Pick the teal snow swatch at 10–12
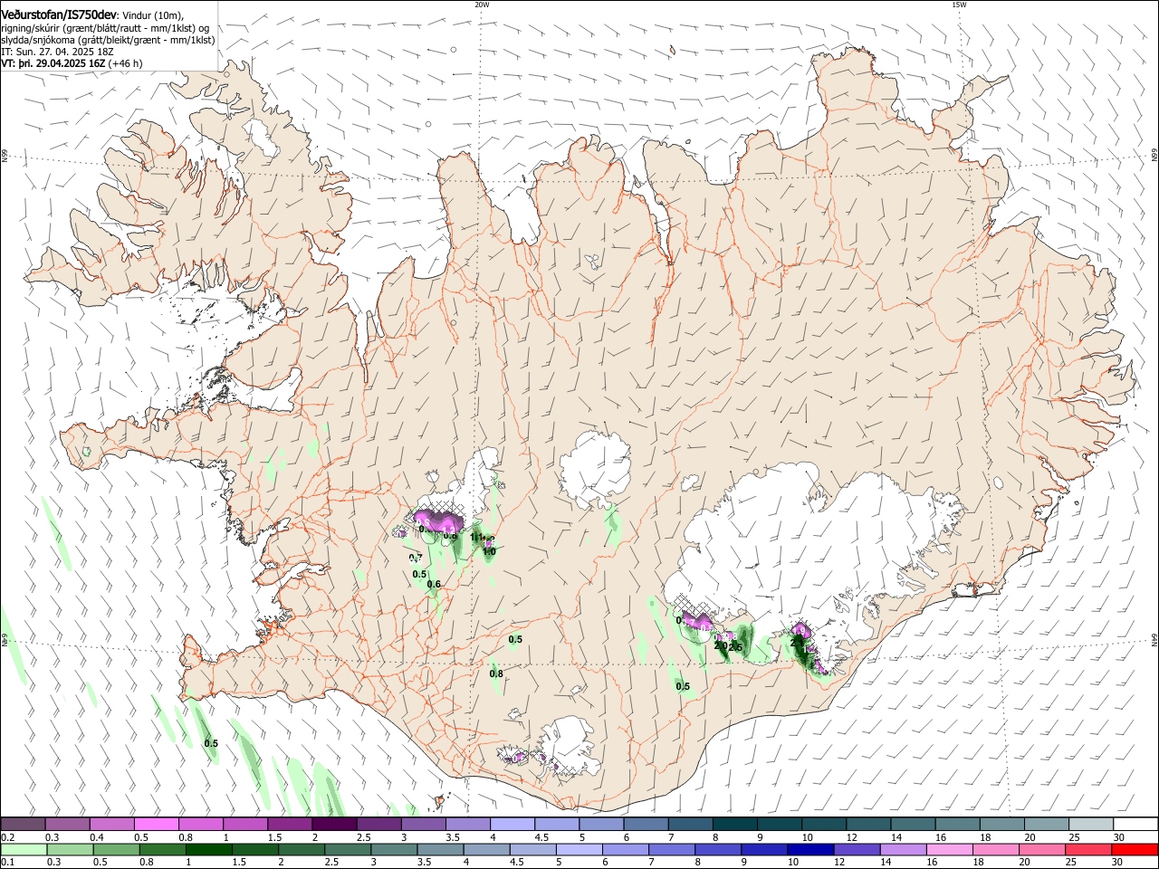 pos(823,825)
